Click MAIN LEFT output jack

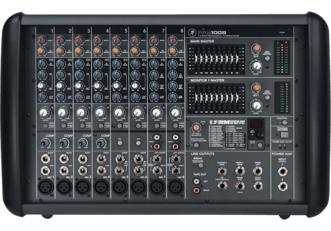click(x=258, y=171)
